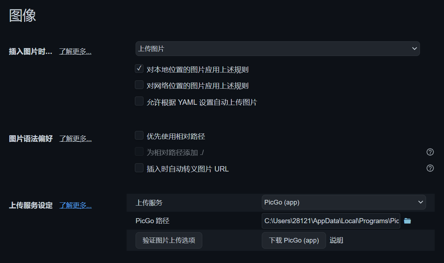Click the disabled 为相对路径添加 ./ checkbox
The height and width of the screenshot is (263, 444).
[x=139, y=152]
